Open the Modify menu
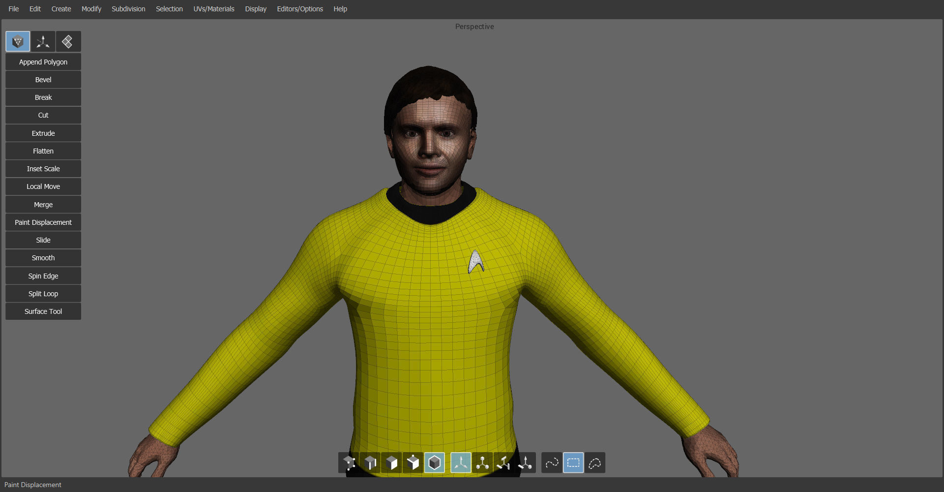944x492 pixels. (91, 9)
